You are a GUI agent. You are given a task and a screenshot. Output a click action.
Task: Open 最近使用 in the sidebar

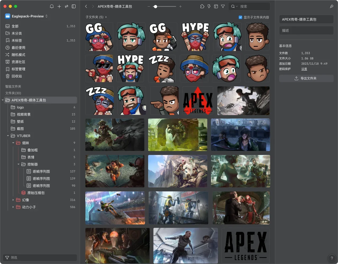(x=40, y=48)
